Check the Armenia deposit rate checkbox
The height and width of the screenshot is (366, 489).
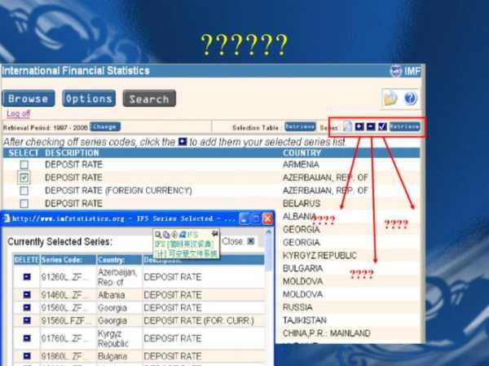pyautogui.click(x=24, y=165)
